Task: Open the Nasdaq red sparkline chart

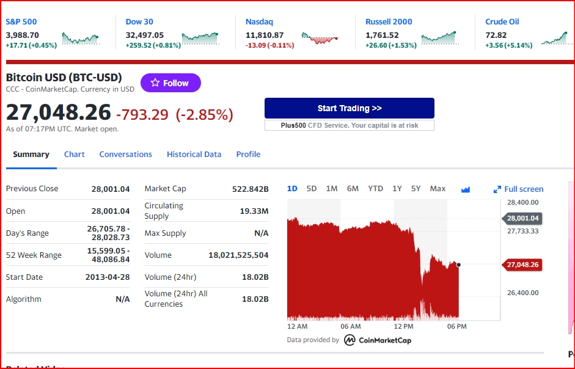Action: [320, 38]
